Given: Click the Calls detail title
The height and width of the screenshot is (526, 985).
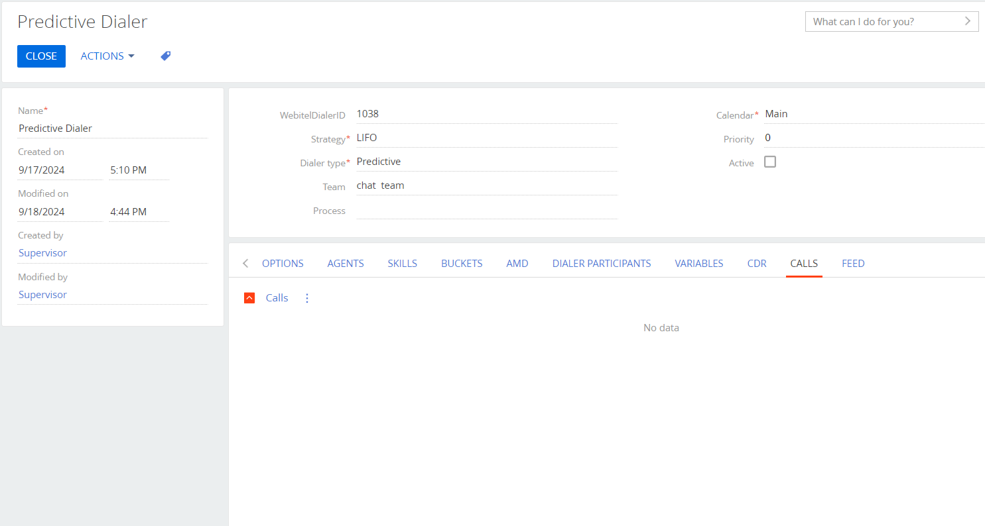Looking at the screenshot, I should tap(277, 298).
